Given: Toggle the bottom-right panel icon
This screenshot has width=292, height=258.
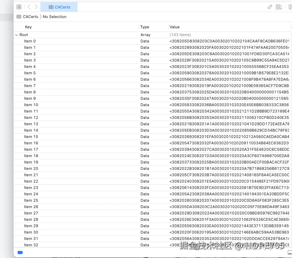Looking at the screenshot, I should 290,253.
